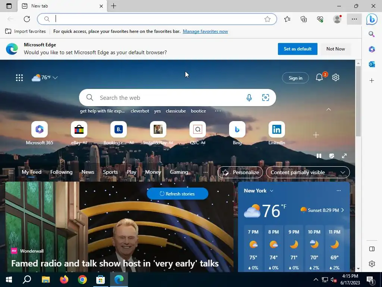This screenshot has width=382, height=287.
Task: Collapse quick links with chevron
Action: tap(329, 109)
